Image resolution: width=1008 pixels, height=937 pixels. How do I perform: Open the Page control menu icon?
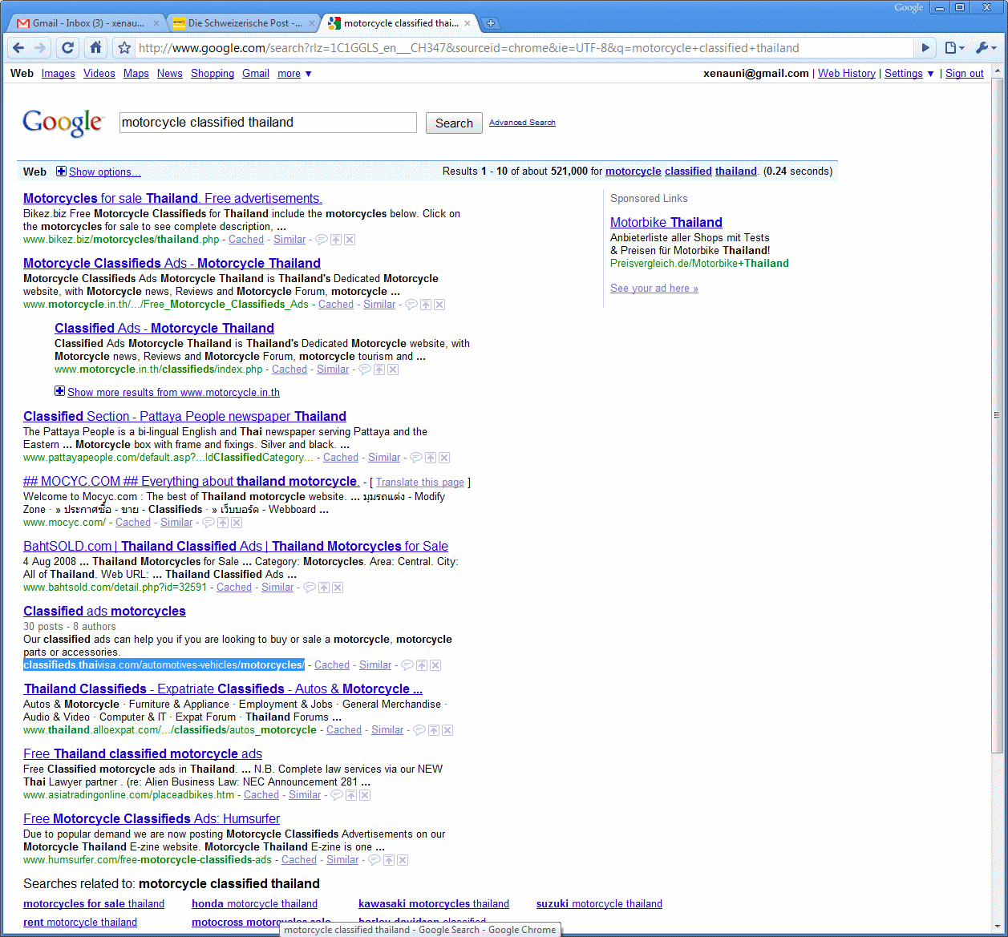click(954, 48)
